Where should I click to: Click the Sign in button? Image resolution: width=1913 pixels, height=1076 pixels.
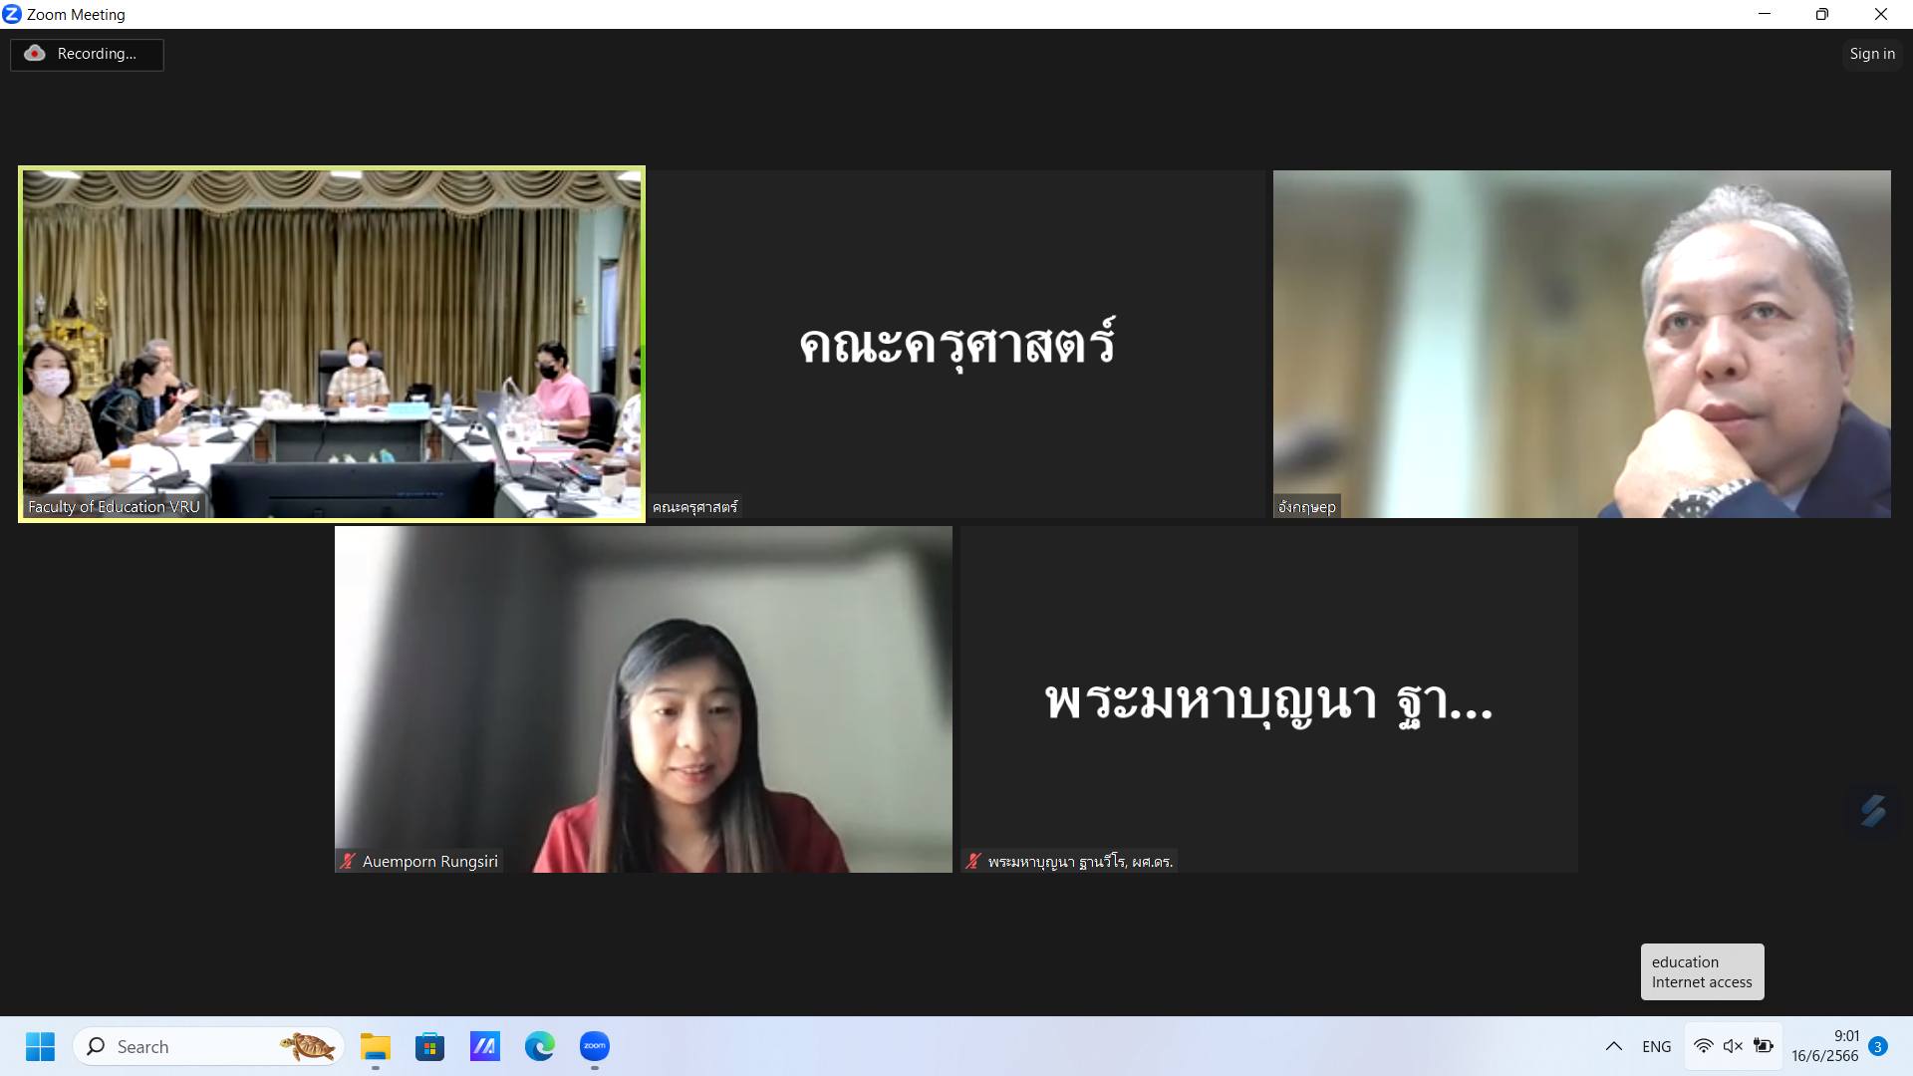(x=1871, y=54)
